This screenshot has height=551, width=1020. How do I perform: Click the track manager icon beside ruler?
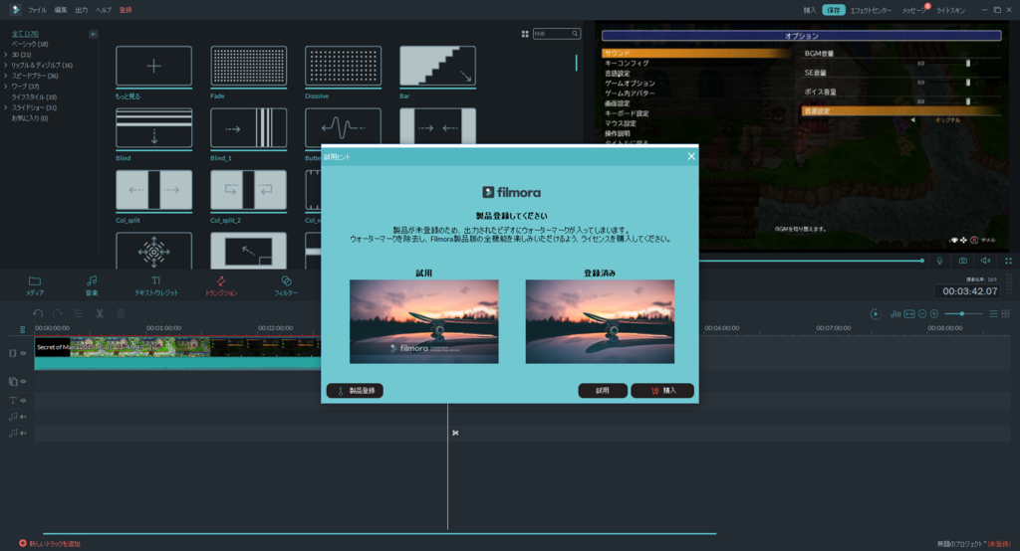[22, 329]
